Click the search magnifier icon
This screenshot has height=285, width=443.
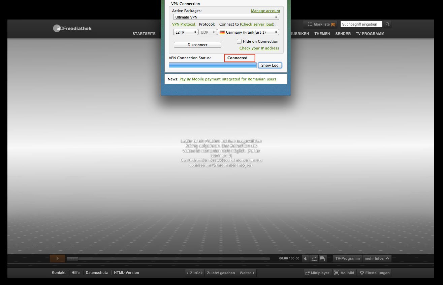[x=388, y=24]
